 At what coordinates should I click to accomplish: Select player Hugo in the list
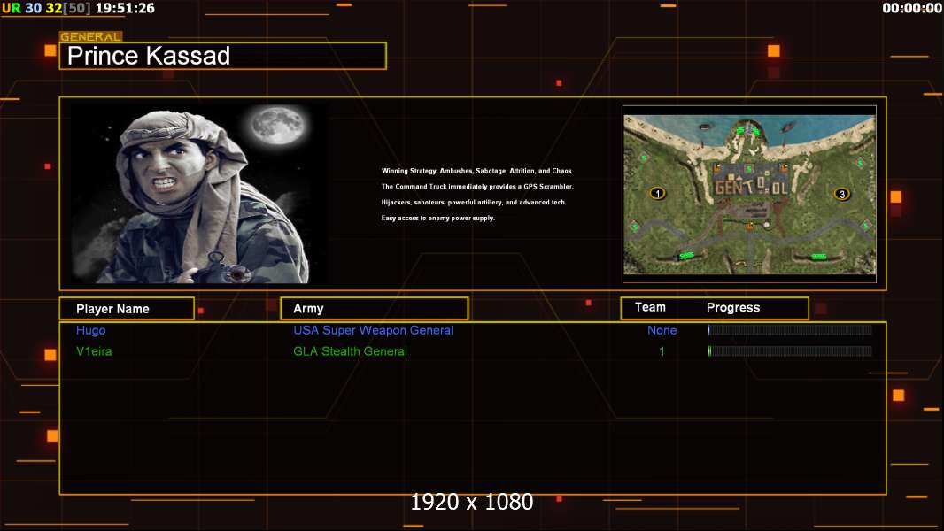[91, 330]
